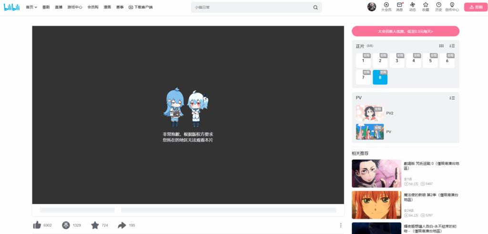Click 魔法使的新娘 第2季 title link
The height and width of the screenshot is (234, 488).
(431, 197)
